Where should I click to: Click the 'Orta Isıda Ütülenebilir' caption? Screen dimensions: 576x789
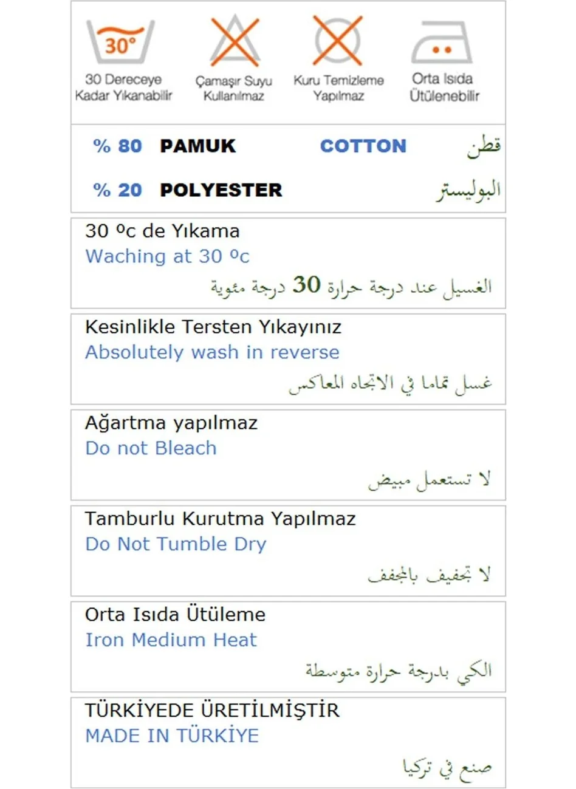click(444, 87)
